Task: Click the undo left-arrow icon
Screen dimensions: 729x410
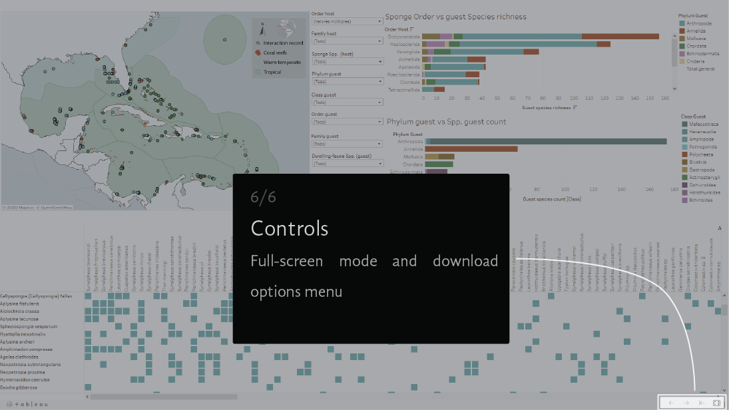Action: coord(671,403)
